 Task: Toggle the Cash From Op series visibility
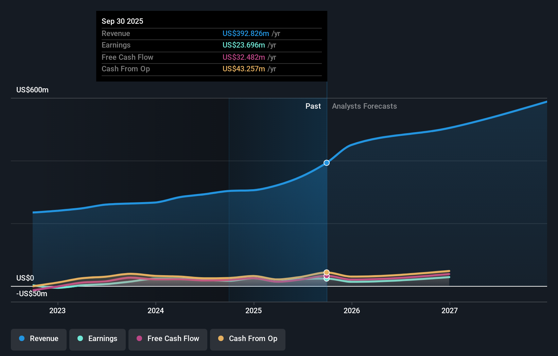pos(247,339)
